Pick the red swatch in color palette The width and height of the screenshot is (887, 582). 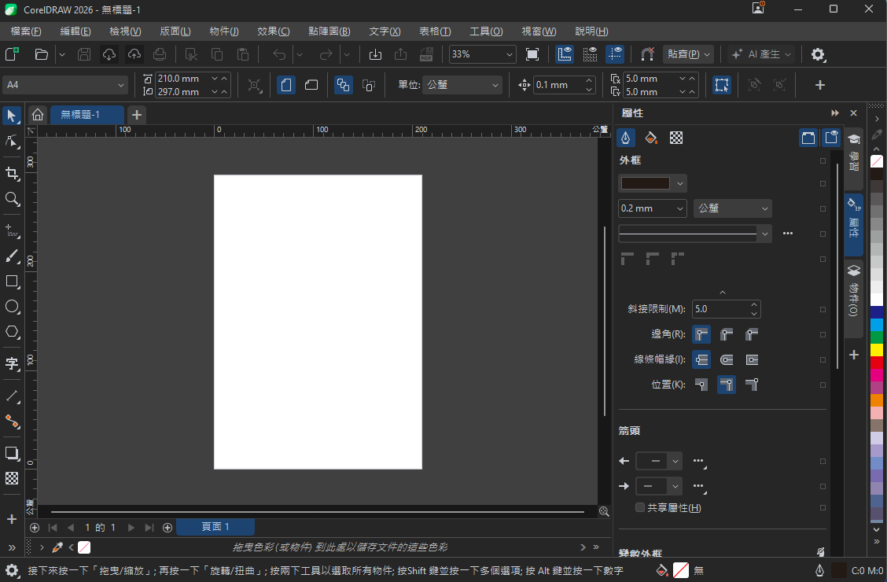point(876,362)
